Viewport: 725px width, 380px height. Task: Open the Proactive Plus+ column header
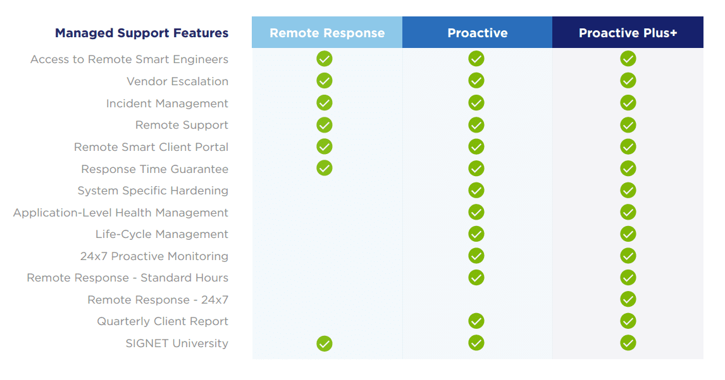click(628, 32)
